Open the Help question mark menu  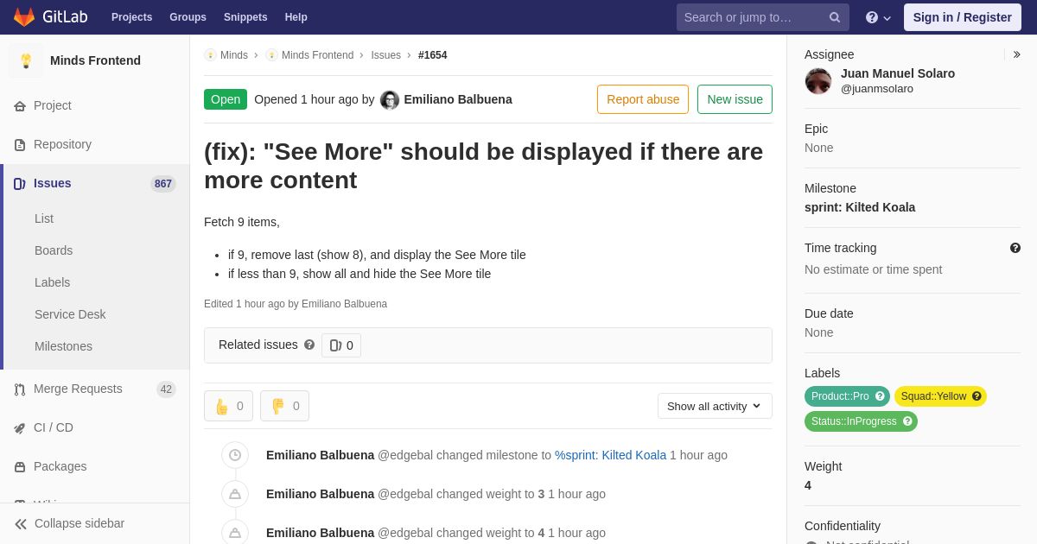(x=878, y=17)
